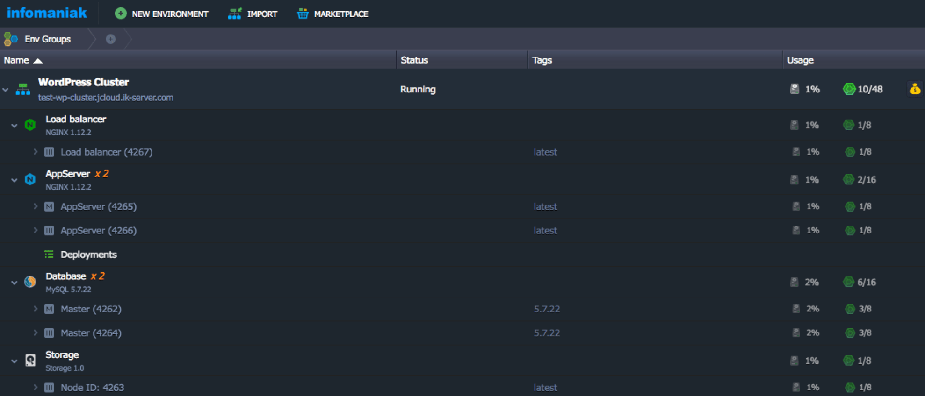This screenshot has height=396, width=925.
Task: Expand AppServer (4266) node
Action: pyautogui.click(x=35, y=230)
